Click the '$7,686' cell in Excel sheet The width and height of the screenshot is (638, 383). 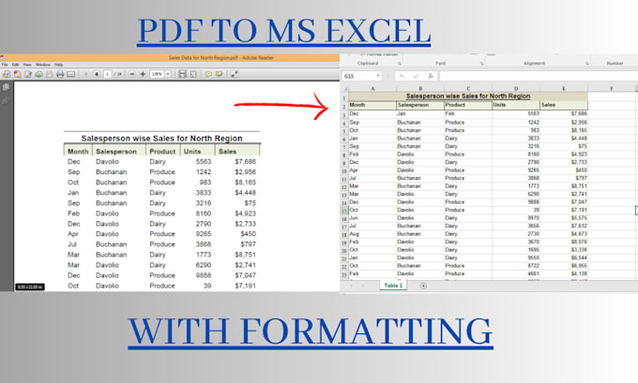coord(564,114)
